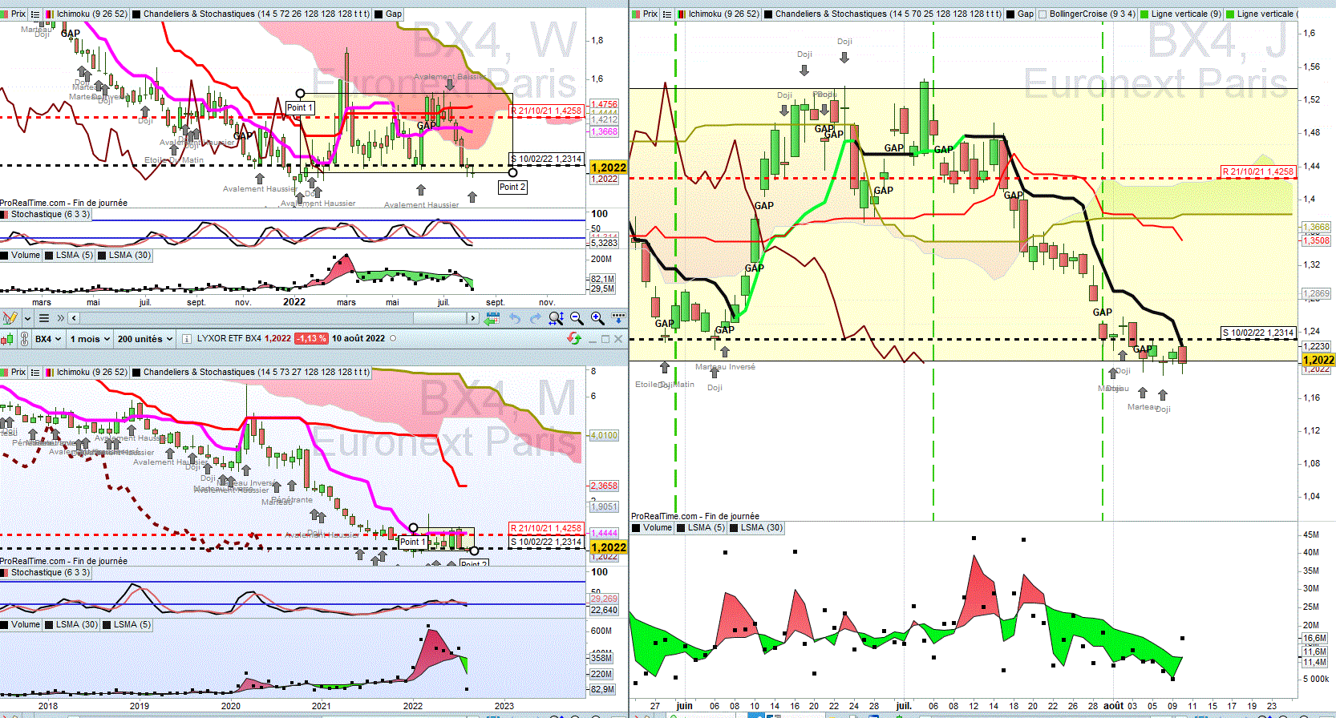Click the Prix label on the weekly chart
Screen dimensions: 1336x718
click(x=18, y=14)
